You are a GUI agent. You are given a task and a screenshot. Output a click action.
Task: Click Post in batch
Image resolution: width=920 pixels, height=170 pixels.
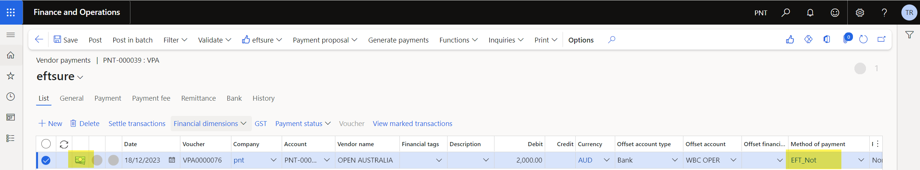pos(133,40)
